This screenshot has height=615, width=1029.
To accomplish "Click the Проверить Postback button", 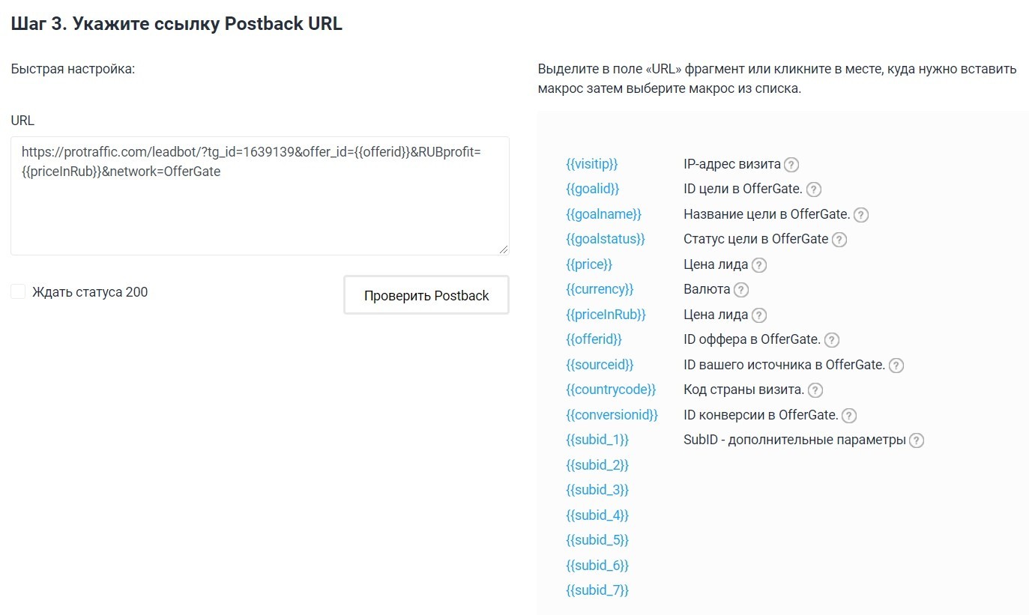I will coord(426,295).
